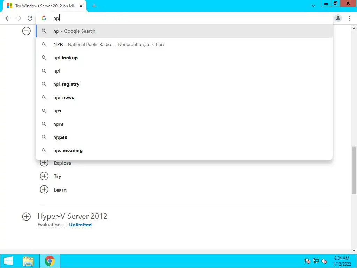Choose the NPR National Public Radio suggestion
Image resolution: width=357 pixels, height=268 pixels.
(184, 44)
